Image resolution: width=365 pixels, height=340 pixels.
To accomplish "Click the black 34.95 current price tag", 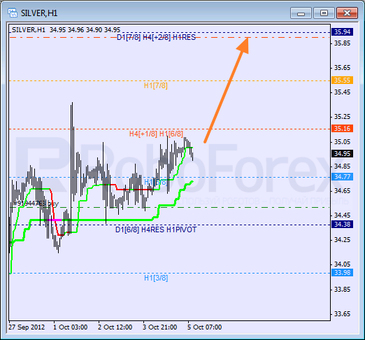I will tap(342, 154).
